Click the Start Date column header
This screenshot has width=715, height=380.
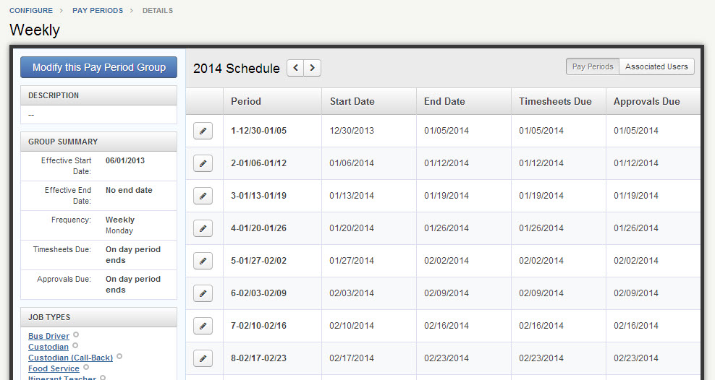369,101
